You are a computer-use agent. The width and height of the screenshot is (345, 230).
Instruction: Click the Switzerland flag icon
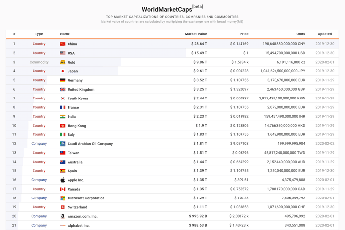click(63, 207)
